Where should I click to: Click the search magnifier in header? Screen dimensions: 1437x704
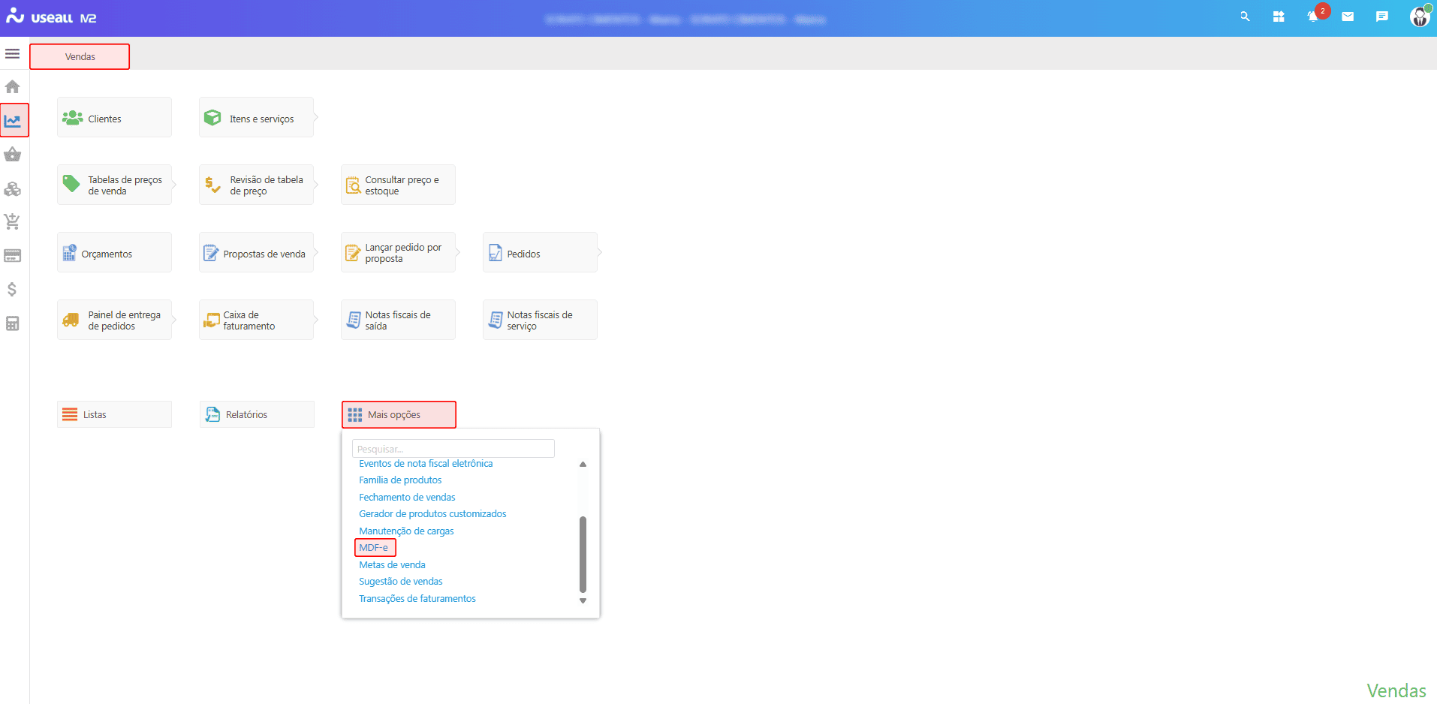[1245, 17]
